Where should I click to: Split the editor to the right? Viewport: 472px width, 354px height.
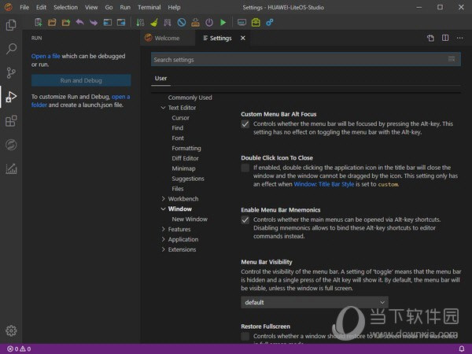[445, 38]
